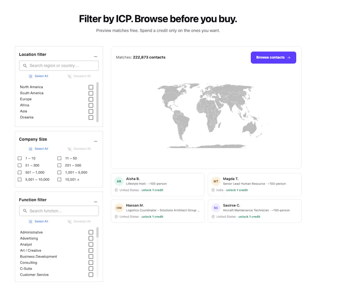Image resolution: width=338 pixels, height=285 pixels.
Task: Click the location pin icon on Hassan M. card
Action: [x=116, y=217]
